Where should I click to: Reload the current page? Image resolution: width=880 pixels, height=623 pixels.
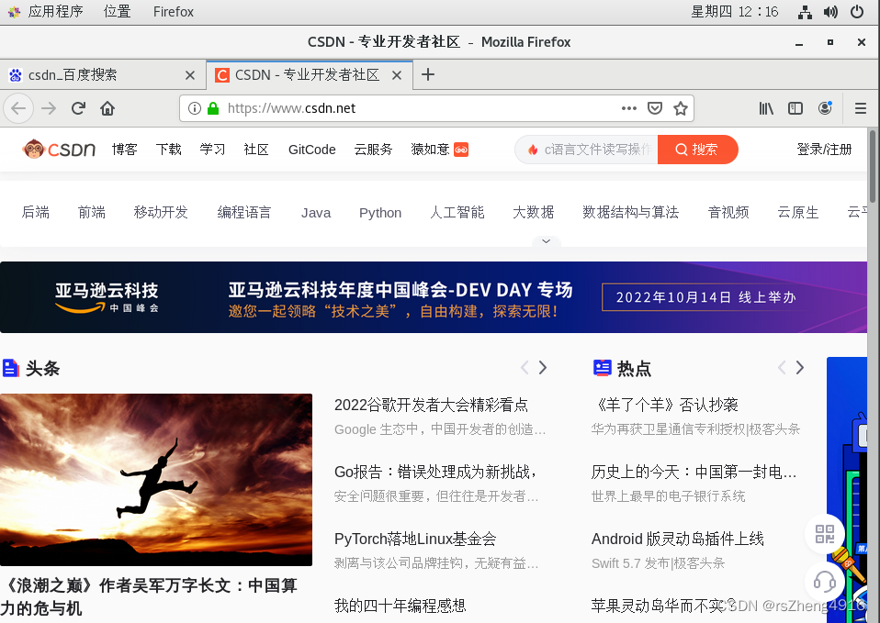pos(78,108)
